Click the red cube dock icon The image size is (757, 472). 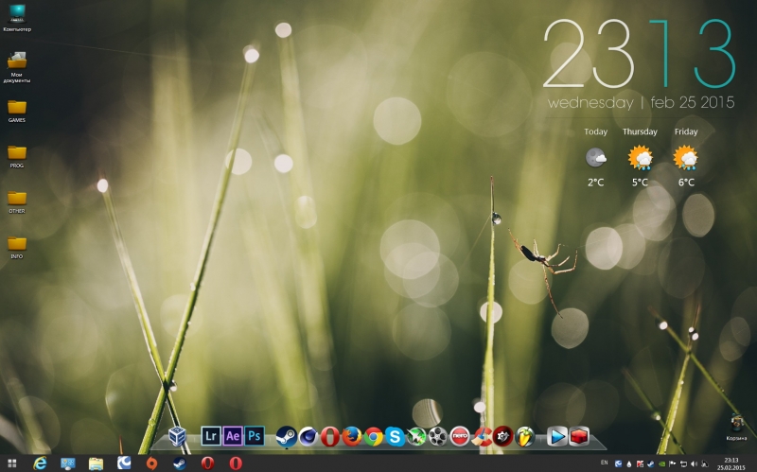(x=578, y=437)
